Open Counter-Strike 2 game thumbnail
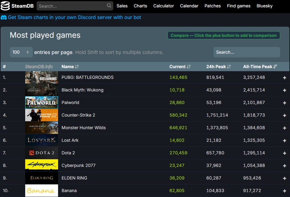Screen dimensions: 290x197 pos(41,115)
